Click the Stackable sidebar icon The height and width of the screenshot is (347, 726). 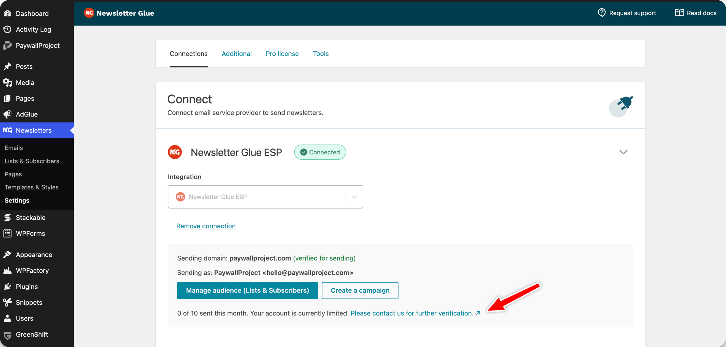[x=8, y=218]
